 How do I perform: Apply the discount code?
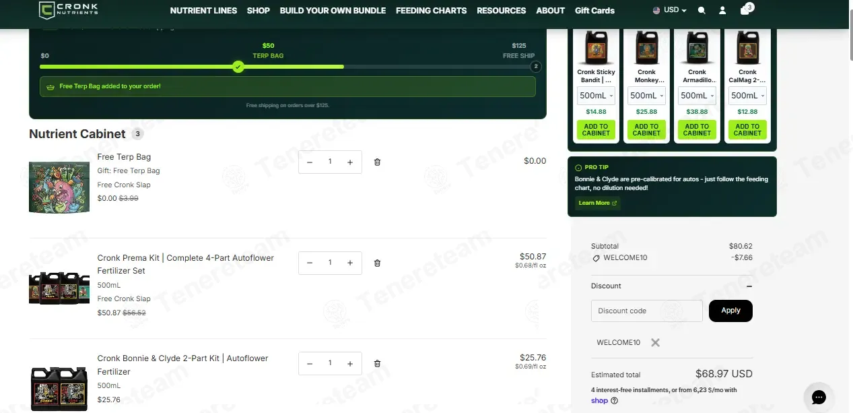730,311
